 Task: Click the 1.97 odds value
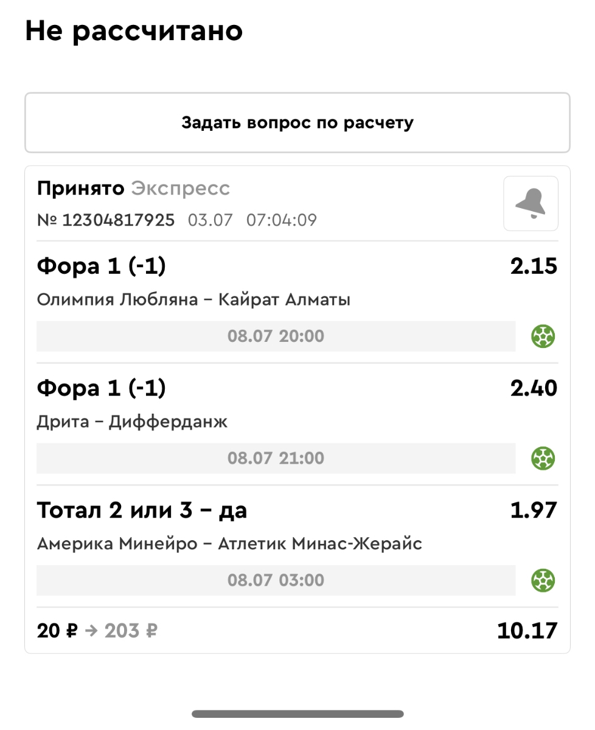(534, 510)
